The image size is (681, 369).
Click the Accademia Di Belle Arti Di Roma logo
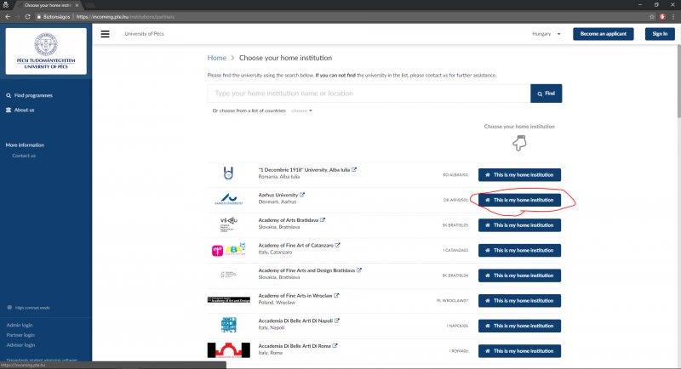pyautogui.click(x=229, y=350)
